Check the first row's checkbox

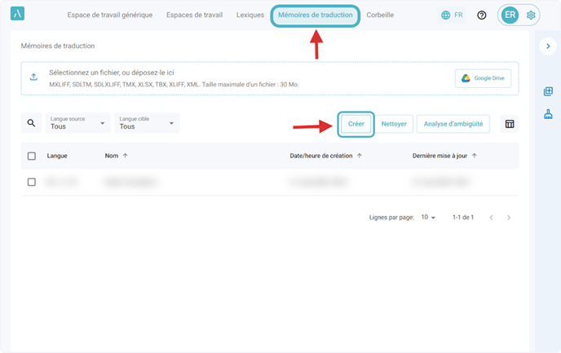[x=32, y=182]
